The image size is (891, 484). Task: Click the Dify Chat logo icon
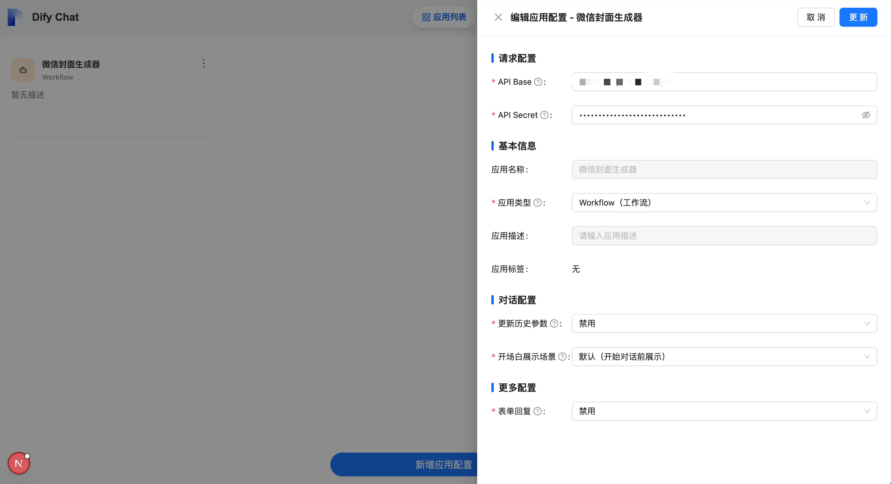[x=15, y=17]
